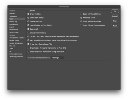Enable Show Reference Point when using Transform
This screenshot has width=128, height=100.
[x=28, y=52]
